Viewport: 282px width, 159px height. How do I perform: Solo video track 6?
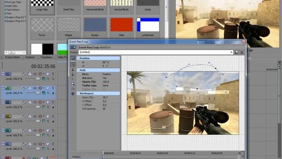coord(53,144)
